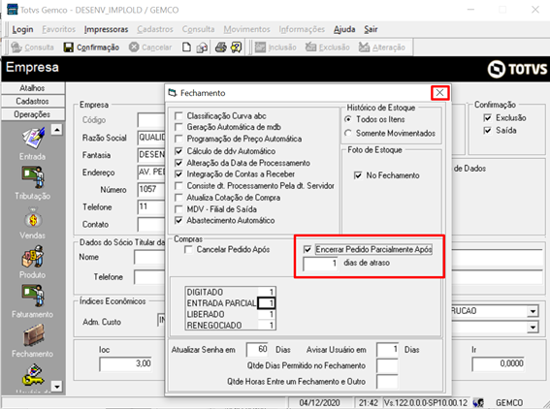Select Todos os Itens radio button
Screen dimensions: 550x409
(348, 119)
